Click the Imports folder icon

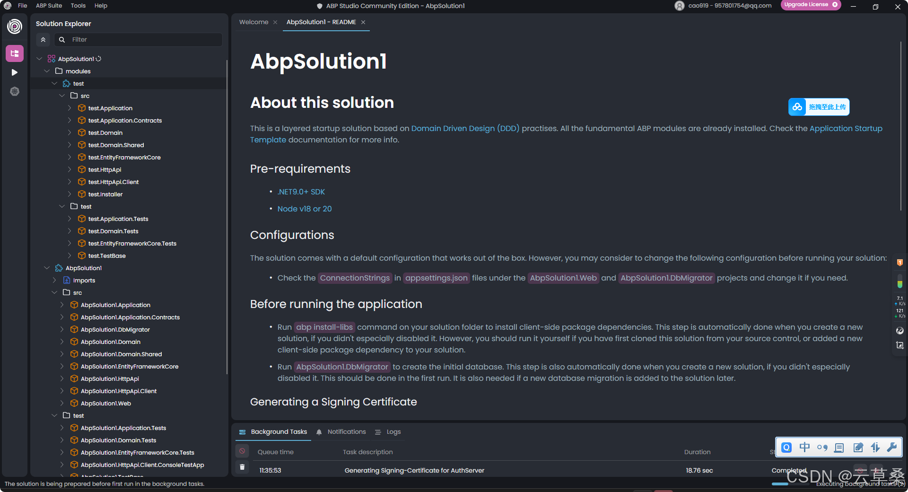tap(67, 280)
